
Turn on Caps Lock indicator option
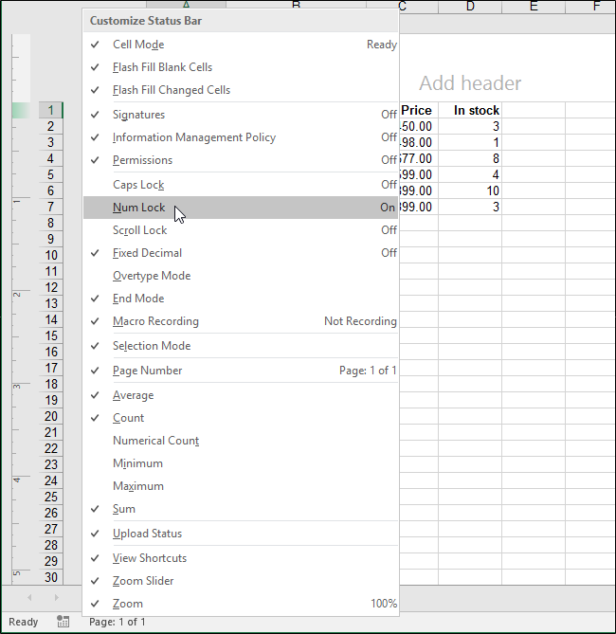138,185
